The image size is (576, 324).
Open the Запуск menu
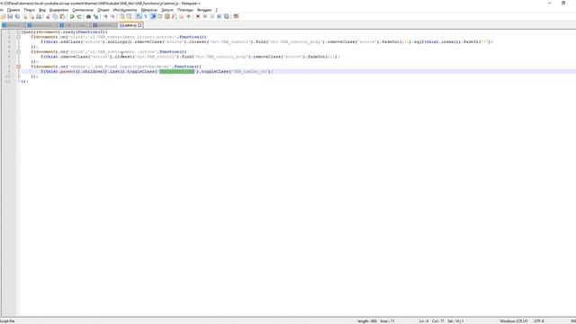tap(167, 10)
